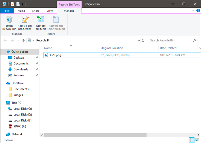
Task: Open Customize Quick Access Toolbar dropdown
Action: click(x=23, y=4)
